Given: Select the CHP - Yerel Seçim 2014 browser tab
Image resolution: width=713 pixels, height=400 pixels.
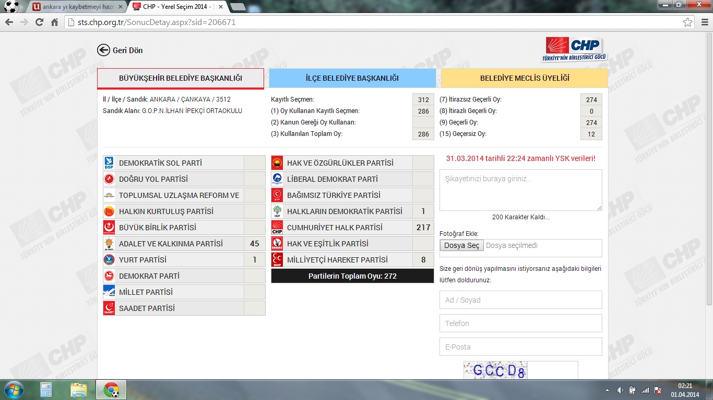Looking at the screenshot, I should tap(177, 7).
